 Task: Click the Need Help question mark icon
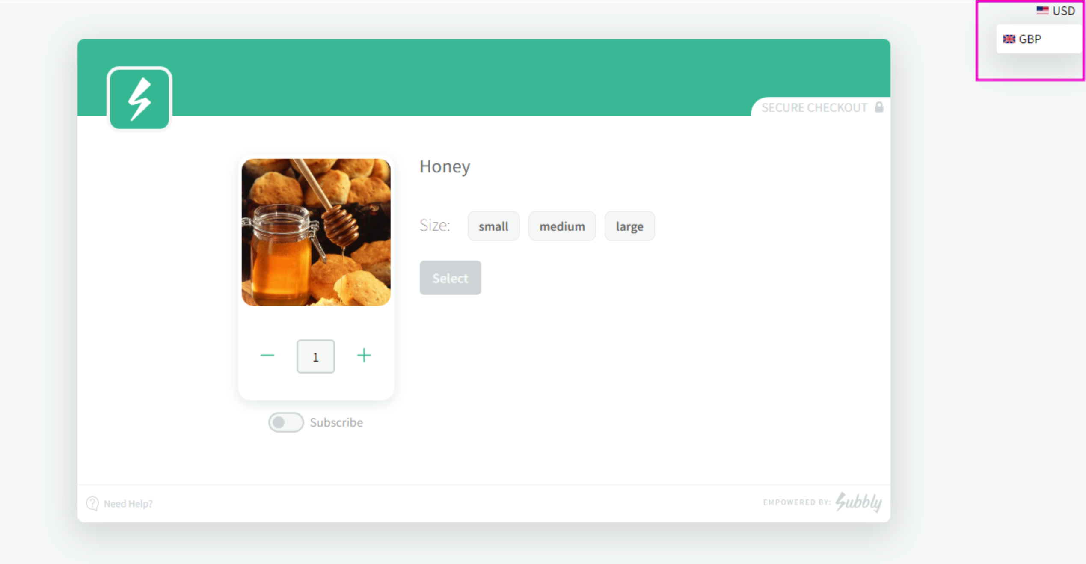click(92, 503)
